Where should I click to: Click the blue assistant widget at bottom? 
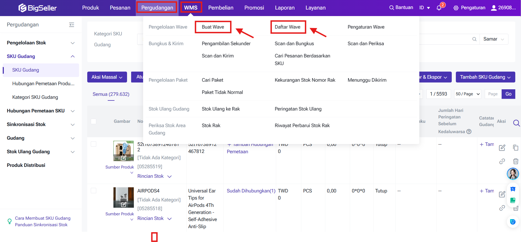513,222
